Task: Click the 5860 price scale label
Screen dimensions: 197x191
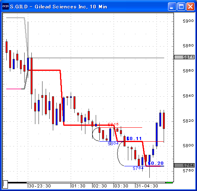Action: pos(188,71)
